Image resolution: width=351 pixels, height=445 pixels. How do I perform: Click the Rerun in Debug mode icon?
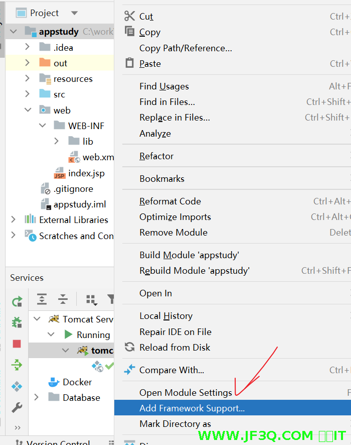point(17,322)
